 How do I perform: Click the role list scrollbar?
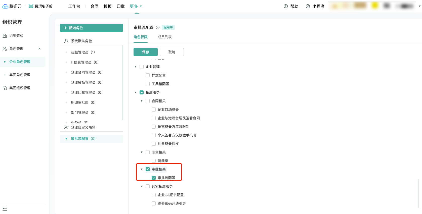click(123, 83)
